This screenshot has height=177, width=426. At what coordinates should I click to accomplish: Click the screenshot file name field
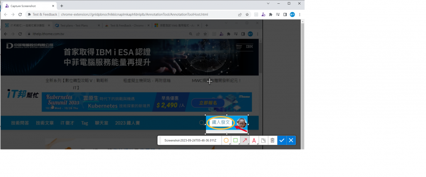tap(192, 140)
